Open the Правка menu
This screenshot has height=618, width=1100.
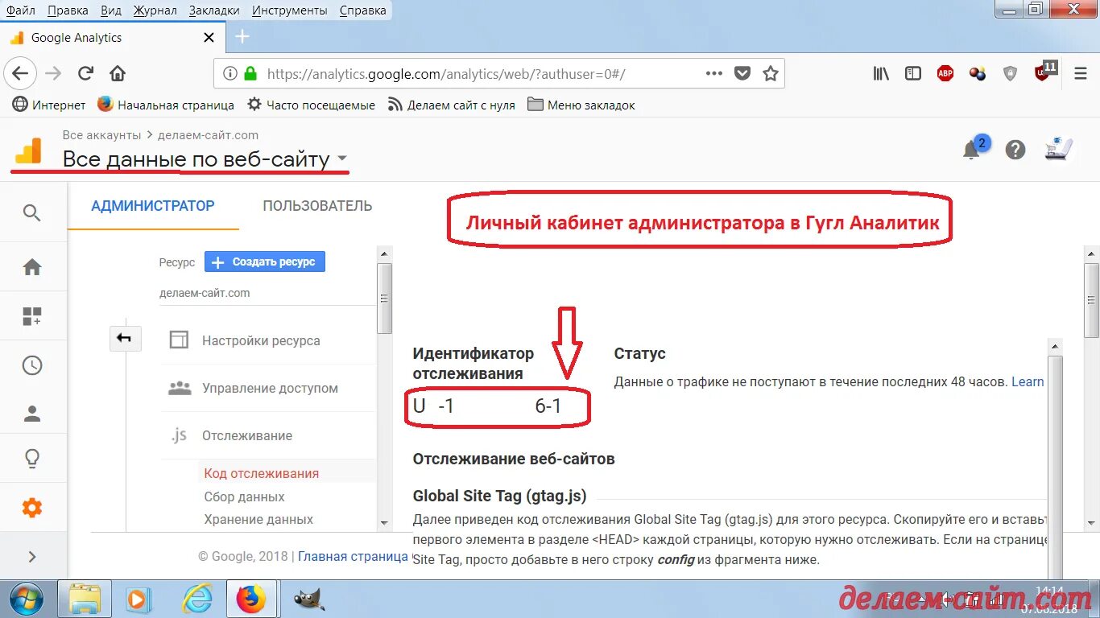68,10
